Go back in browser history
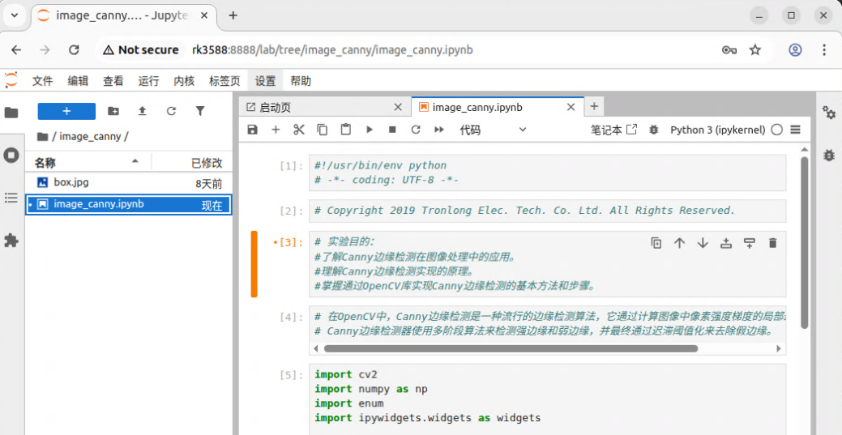This screenshot has height=435, width=842. pos(16,50)
